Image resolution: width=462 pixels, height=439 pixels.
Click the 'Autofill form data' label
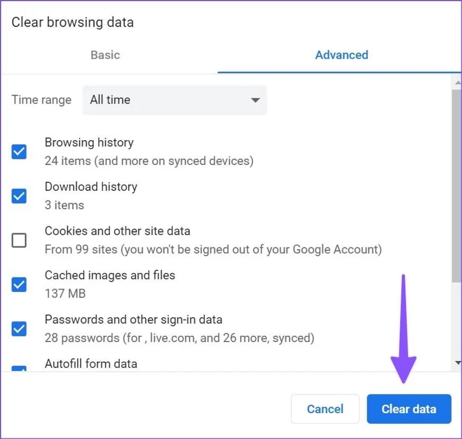point(91,364)
